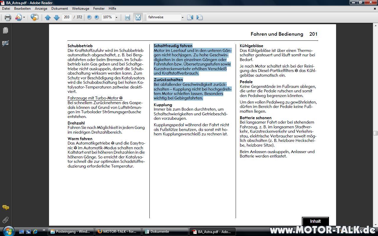
Task: Go to previous page with up arrow
Action: click(48, 17)
